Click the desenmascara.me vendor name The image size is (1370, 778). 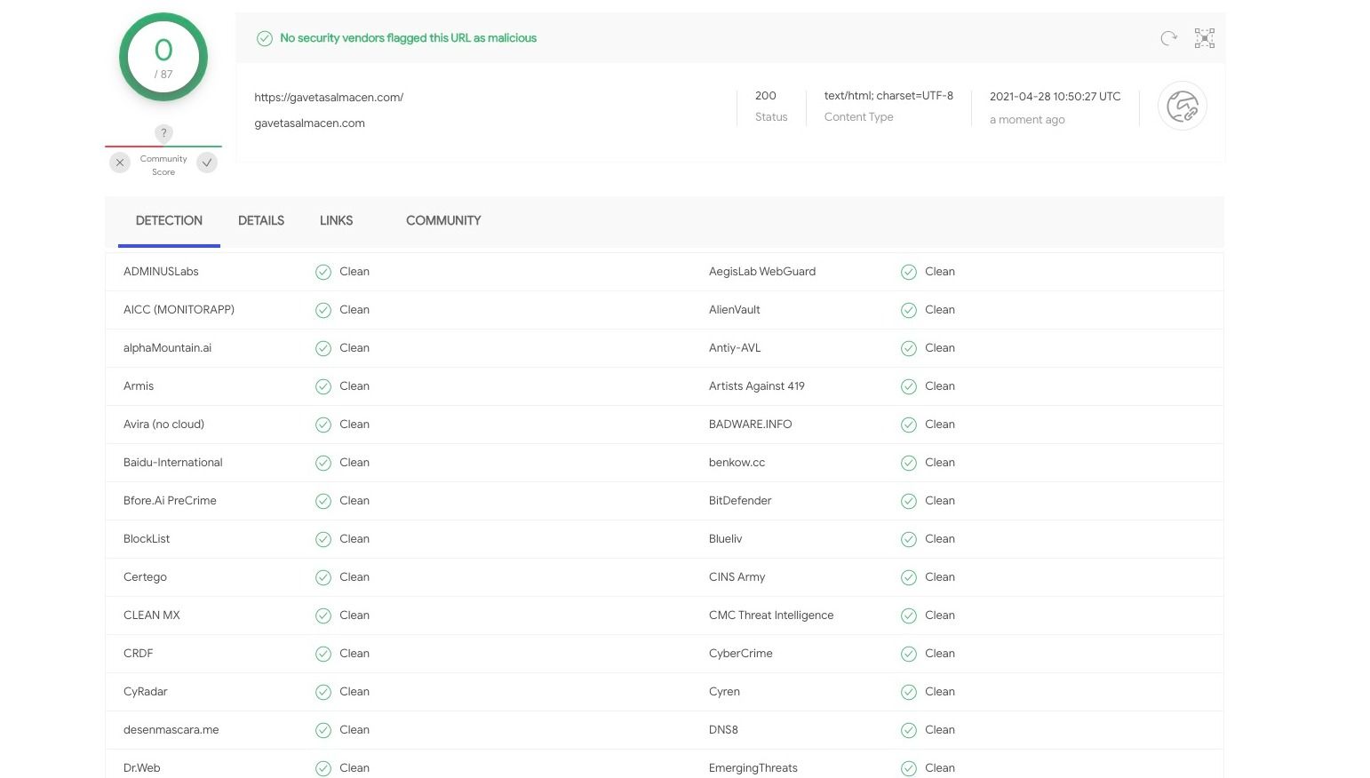click(171, 730)
